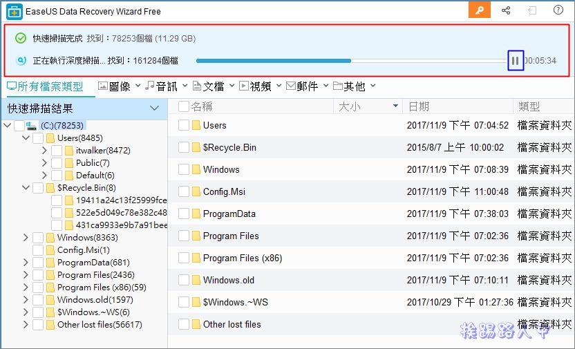Select the 所有檔案類型 tab
Screen dimensions: 575x349
coord(45,86)
